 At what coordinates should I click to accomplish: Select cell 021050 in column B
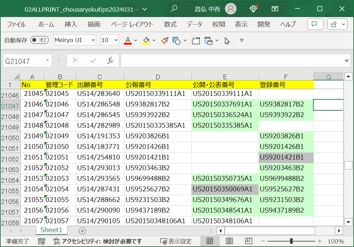[60, 147]
